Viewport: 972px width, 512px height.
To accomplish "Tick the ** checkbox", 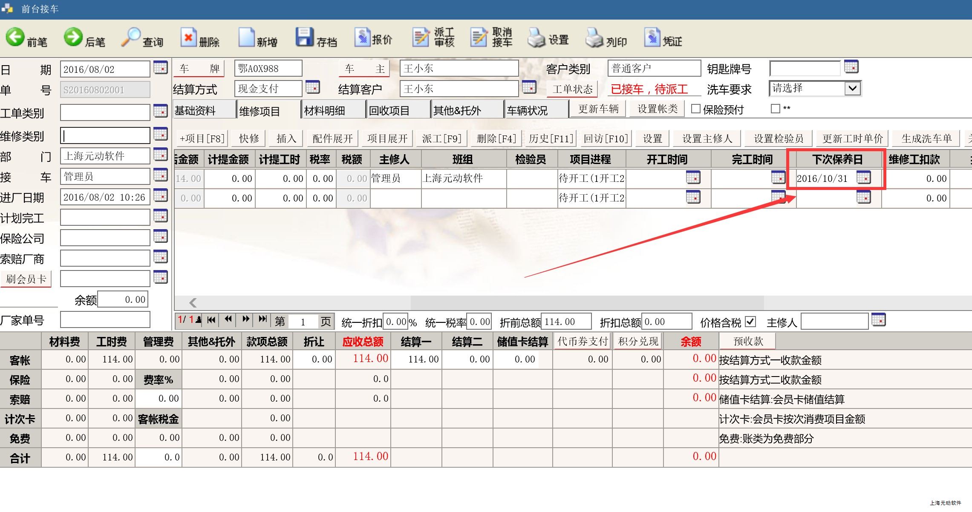I will coord(776,109).
